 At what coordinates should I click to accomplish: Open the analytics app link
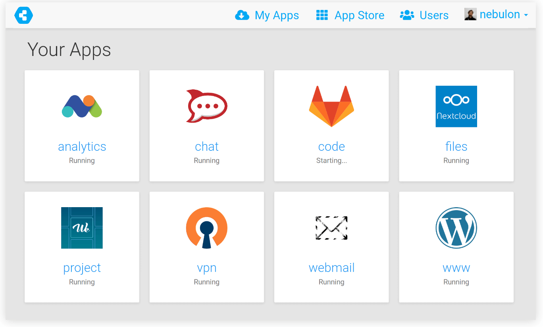pyautogui.click(x=82, y=146)
